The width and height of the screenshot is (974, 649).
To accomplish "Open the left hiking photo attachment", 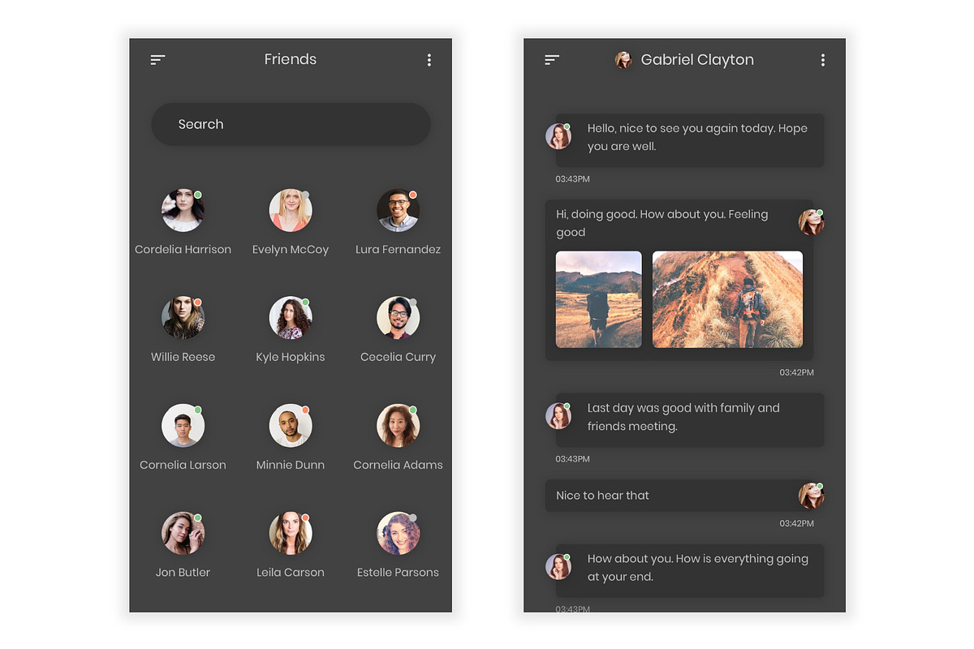I will (x=598, y=299).
